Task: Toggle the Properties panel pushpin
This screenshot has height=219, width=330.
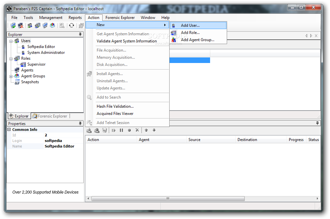Action: pyautogui.click(x=80, y=123)
